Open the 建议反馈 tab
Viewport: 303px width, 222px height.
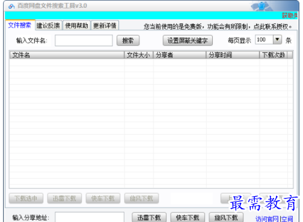(x=48, y=25)
